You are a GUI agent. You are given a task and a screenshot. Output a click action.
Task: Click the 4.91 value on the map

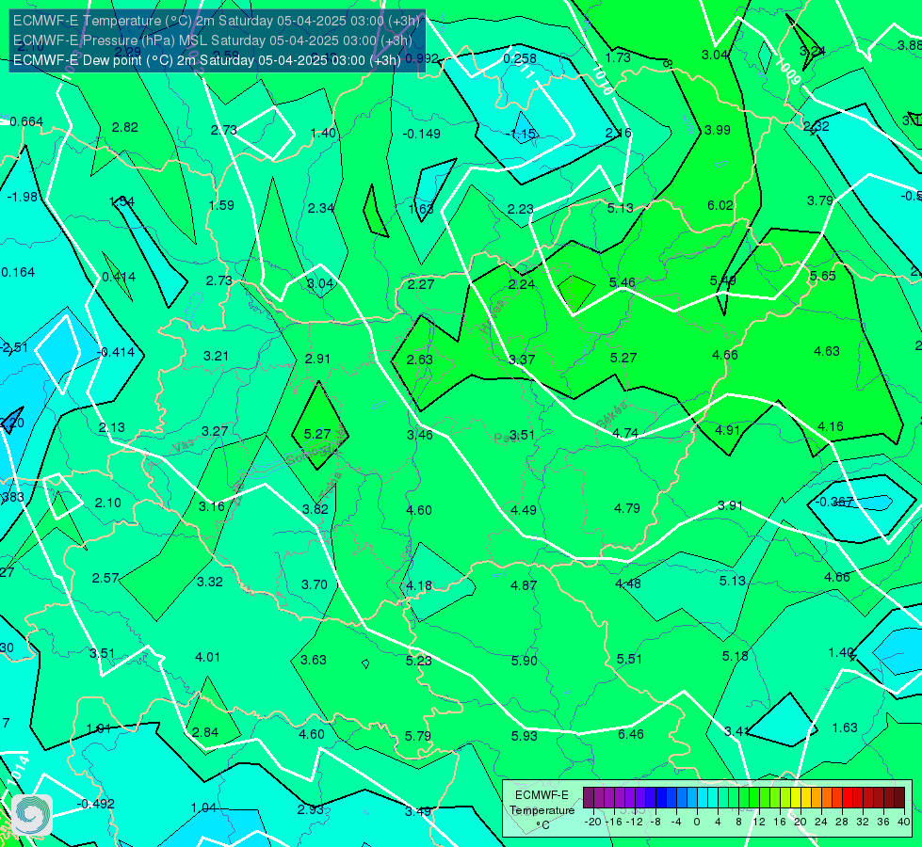pos(727,430)
